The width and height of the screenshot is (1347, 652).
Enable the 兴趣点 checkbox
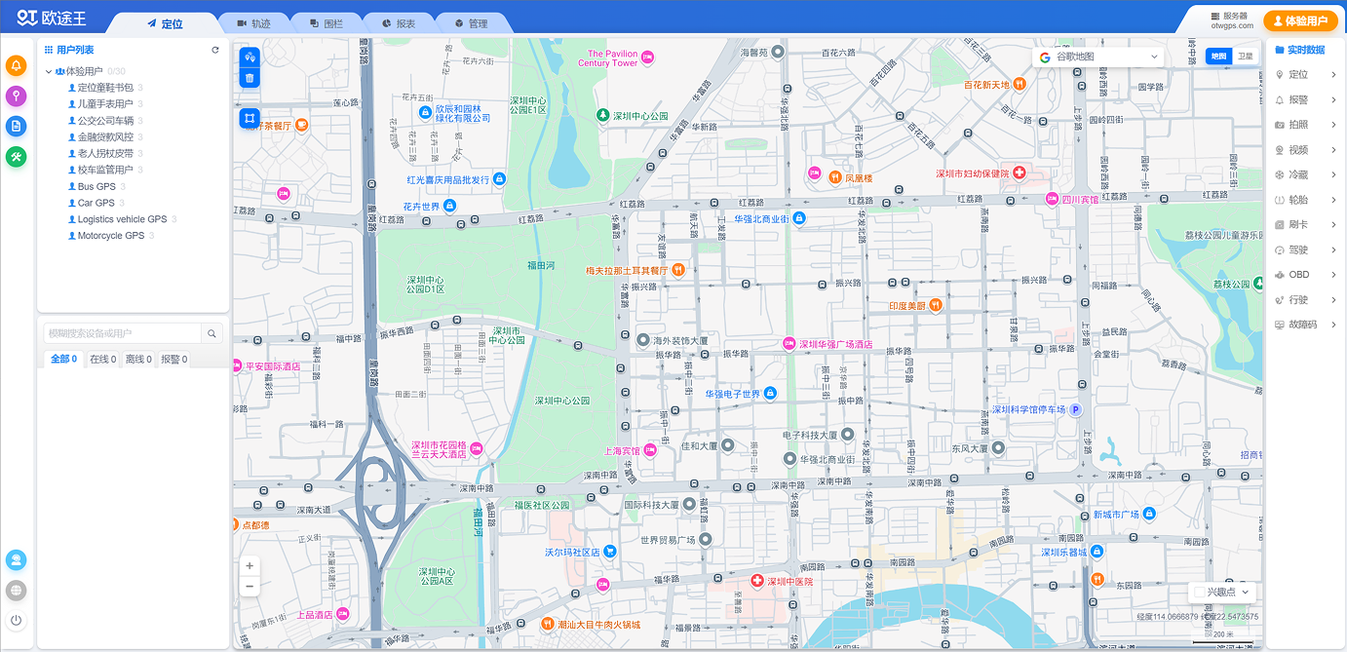pyautogui.click(x=1200, y=592)
